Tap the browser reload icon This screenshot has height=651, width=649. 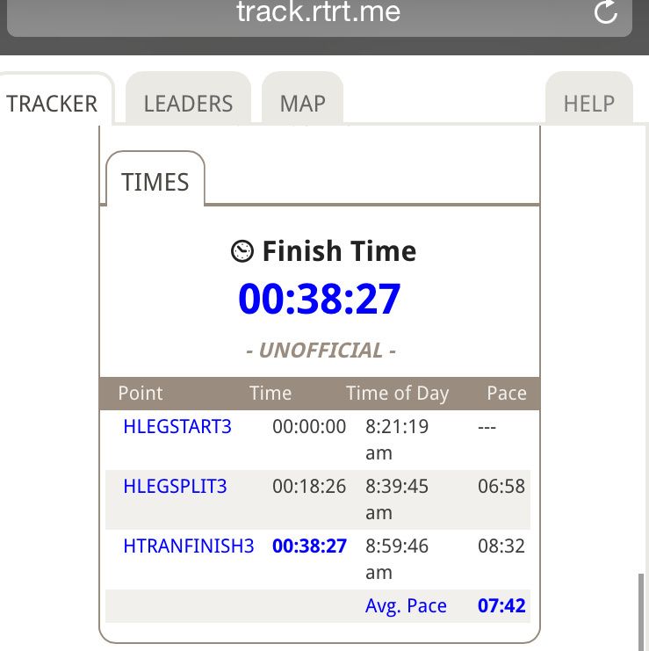coord(605,11)
